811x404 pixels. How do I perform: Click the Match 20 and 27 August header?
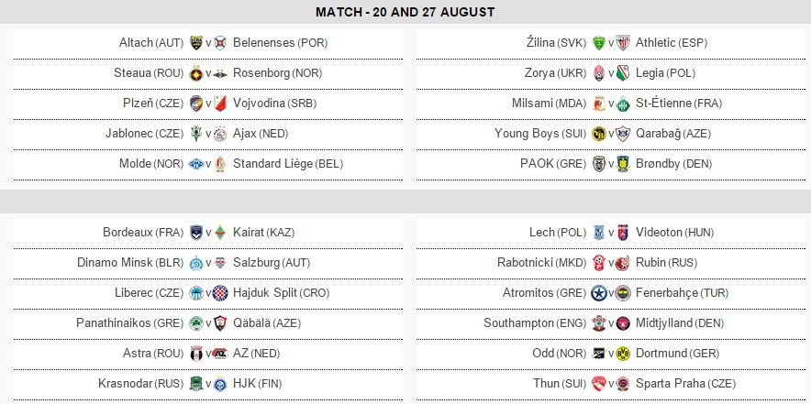pyautogui.click(x=405, y=12)
